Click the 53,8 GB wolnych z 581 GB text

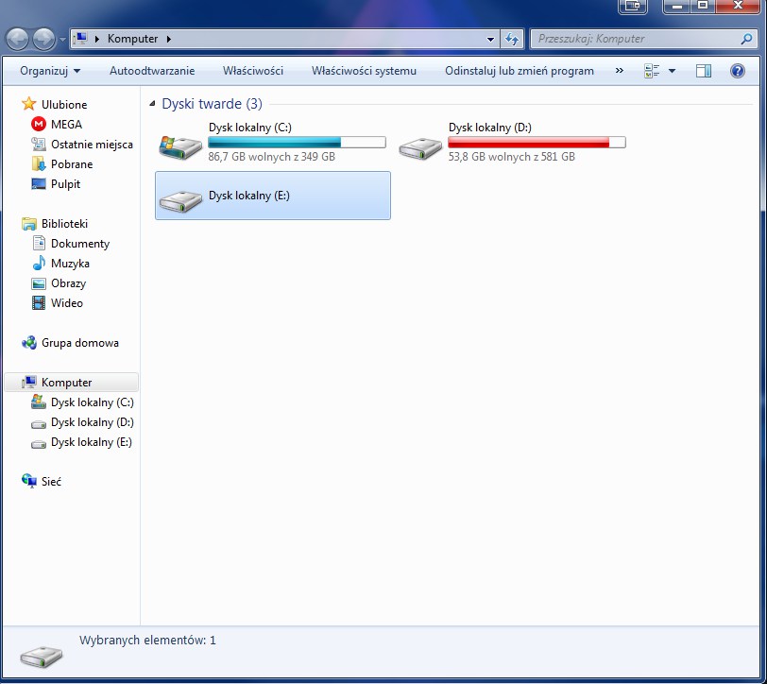(x=512, y=157)
